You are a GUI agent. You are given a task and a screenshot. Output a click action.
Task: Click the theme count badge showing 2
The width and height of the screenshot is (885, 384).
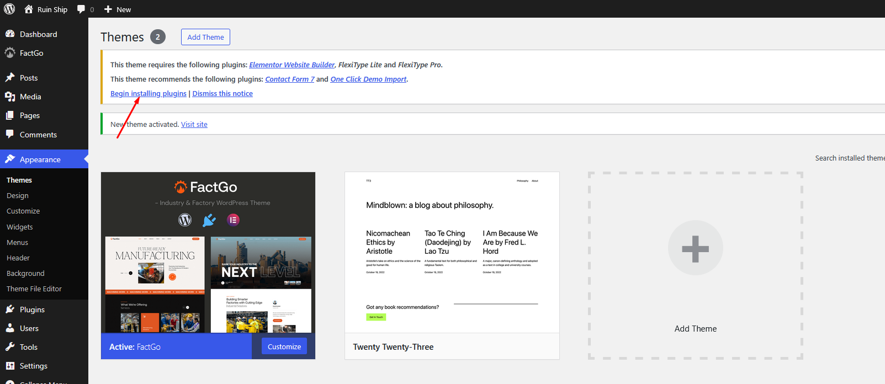tap(158, 37)
